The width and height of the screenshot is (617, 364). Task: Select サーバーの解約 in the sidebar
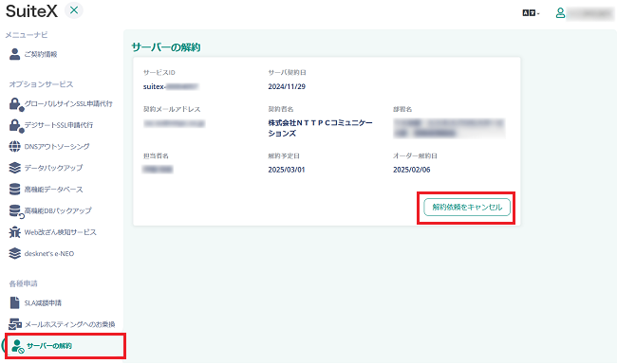click(65, 346)
